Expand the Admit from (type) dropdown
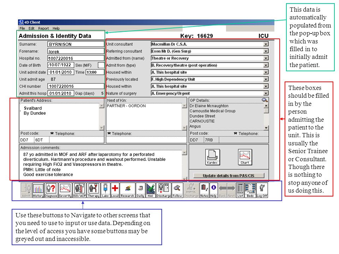 click(x=266, y=65)
